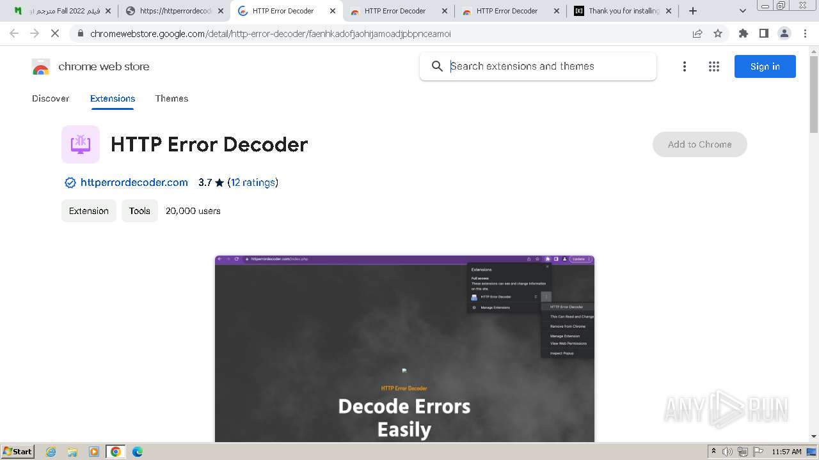Open the Google apps grid
Screen dimensions: 819x460
(x=714, y=66)
